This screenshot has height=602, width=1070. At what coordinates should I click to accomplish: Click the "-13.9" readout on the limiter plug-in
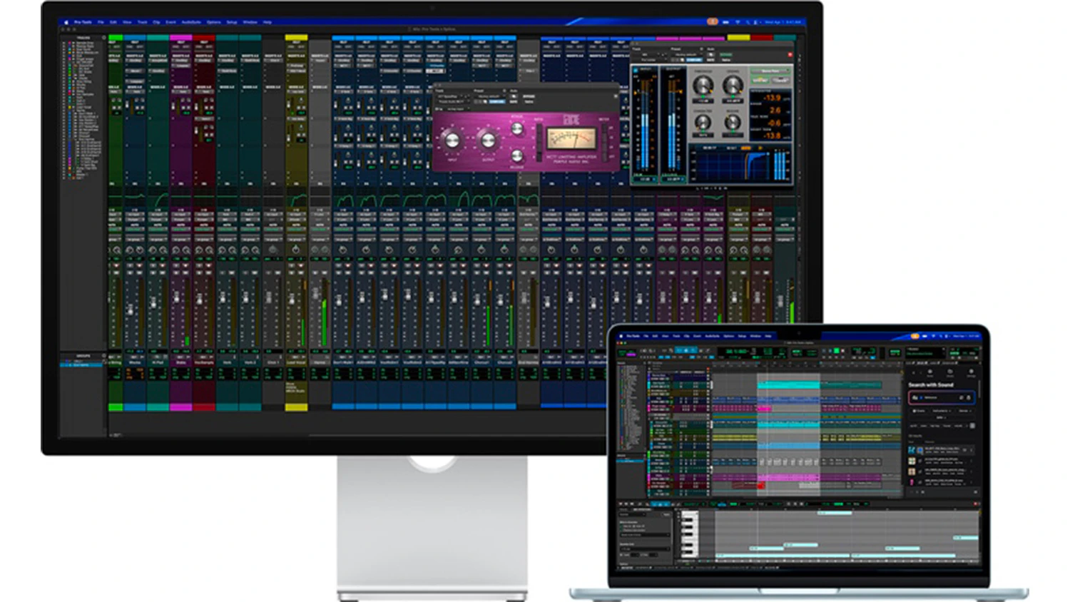pos(773,98)
